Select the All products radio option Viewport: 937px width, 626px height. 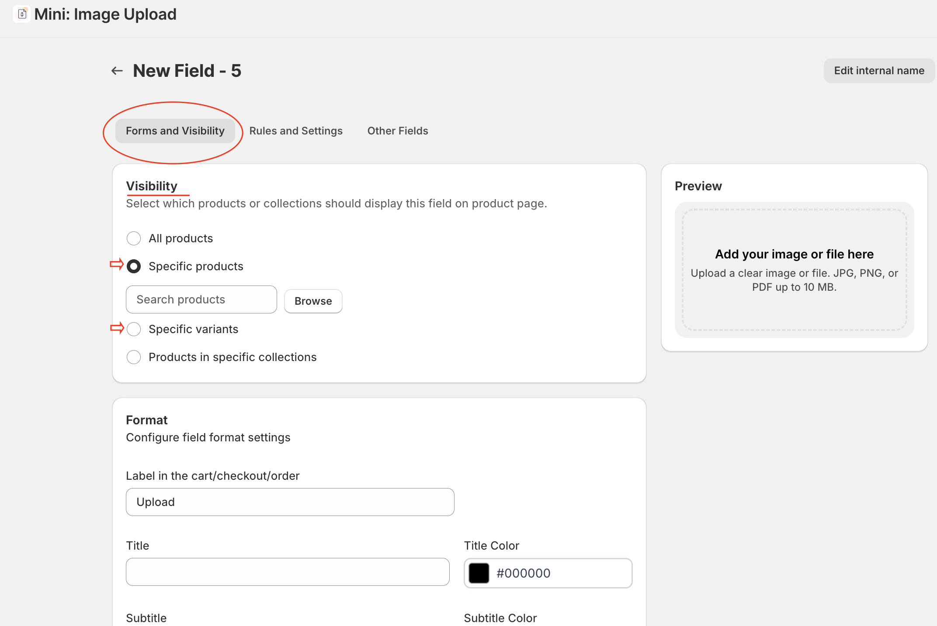click(134, 238)
